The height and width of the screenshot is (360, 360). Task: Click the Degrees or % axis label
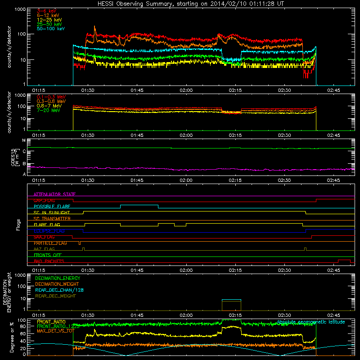(12, 337)
